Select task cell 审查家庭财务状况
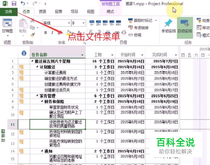The height and width of the screenshot is (165, 210). 57,107
